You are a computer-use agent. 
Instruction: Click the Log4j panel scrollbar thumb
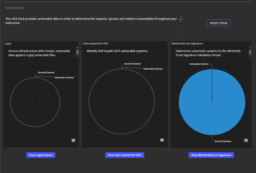tap(77, 52)
